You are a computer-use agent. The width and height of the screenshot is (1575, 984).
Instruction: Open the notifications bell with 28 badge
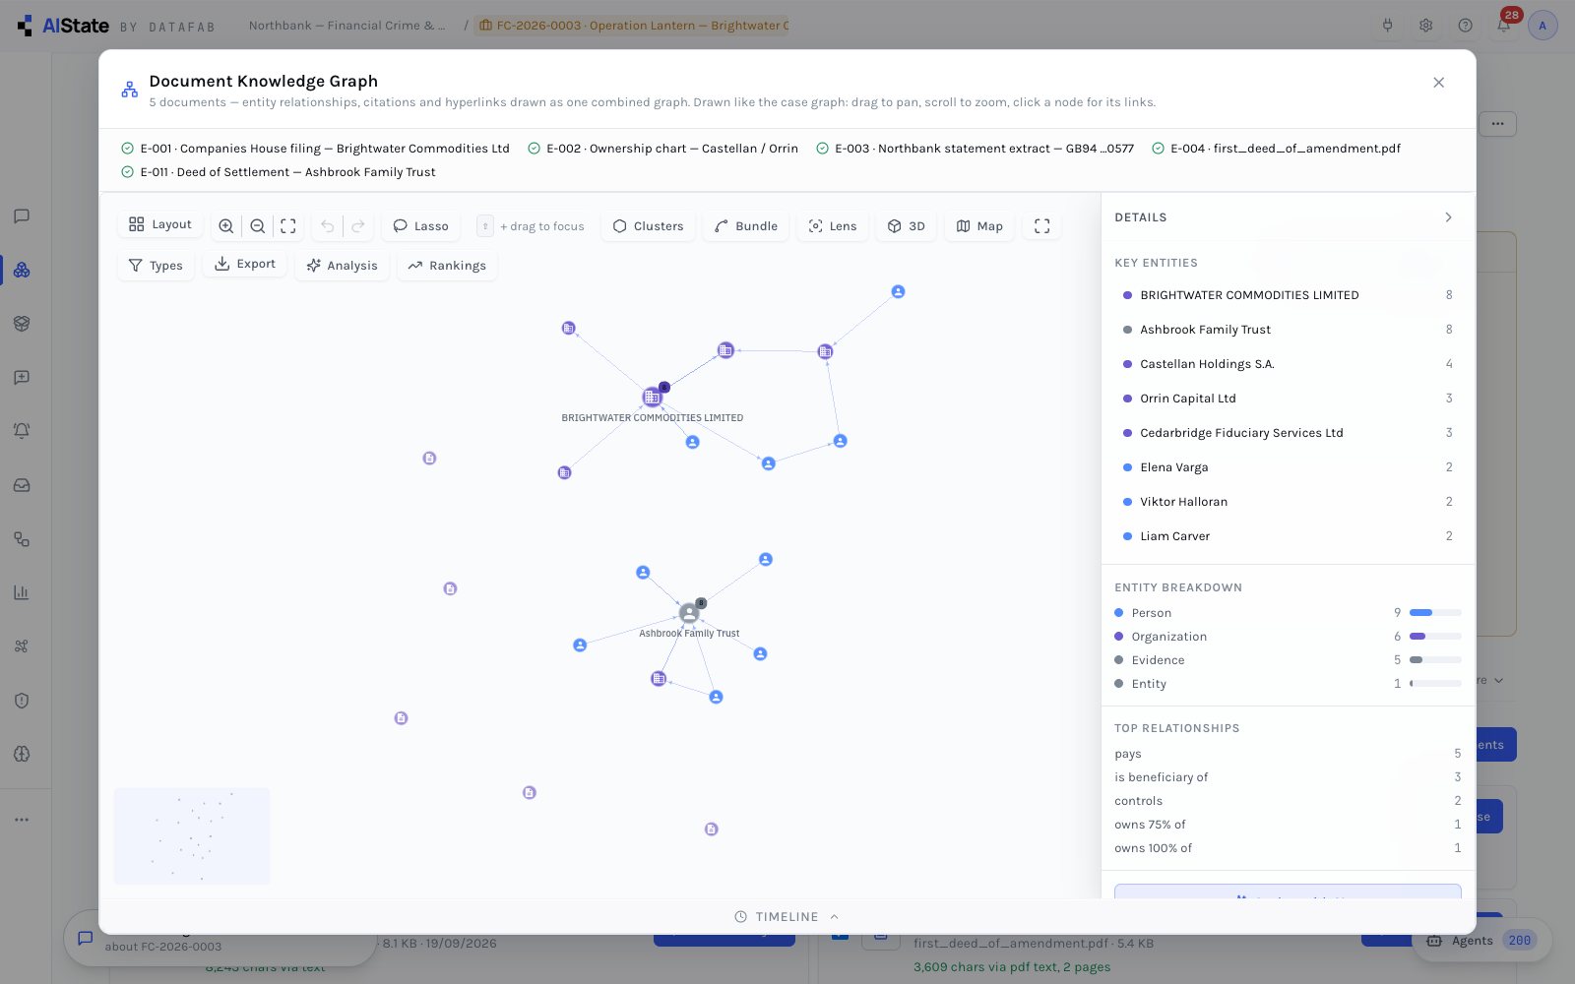point(1504,26)
